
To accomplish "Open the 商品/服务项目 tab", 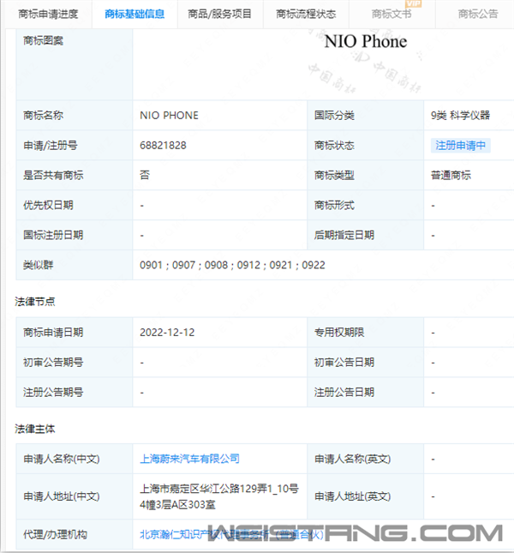I will point(219,14).
